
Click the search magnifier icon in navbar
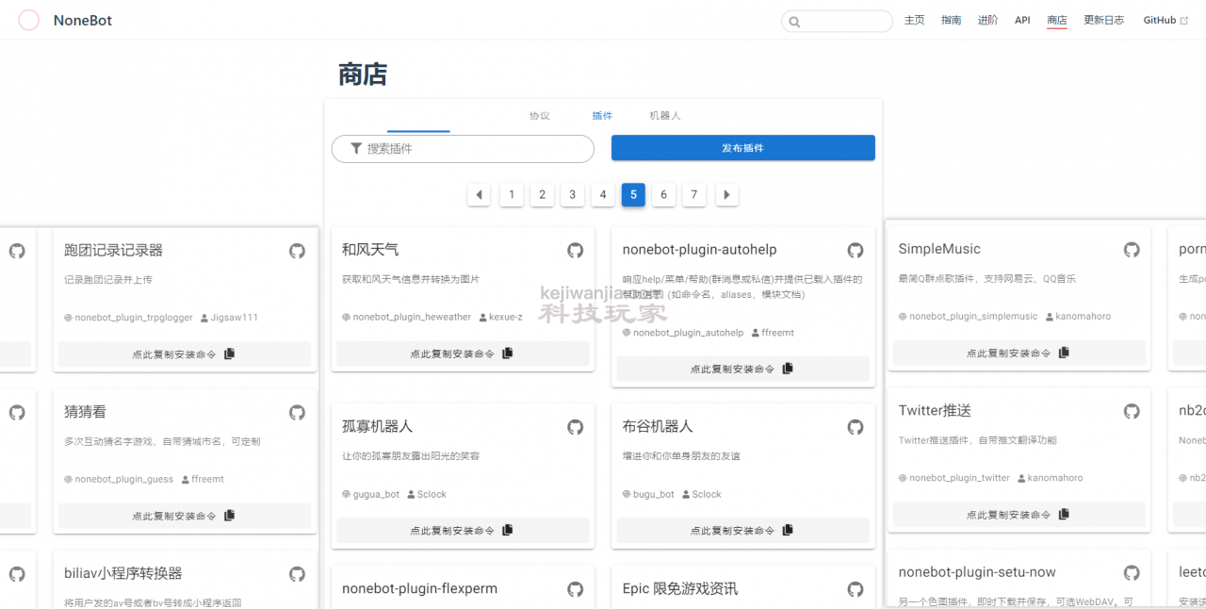pyautogui.click(x=794, y=22)
